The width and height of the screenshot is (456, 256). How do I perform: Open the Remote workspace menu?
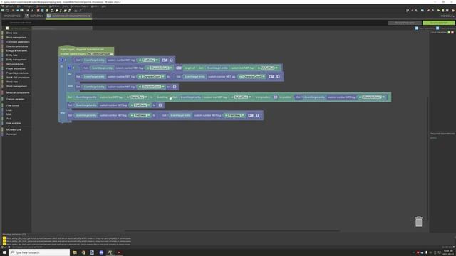(x=79, y=6)
